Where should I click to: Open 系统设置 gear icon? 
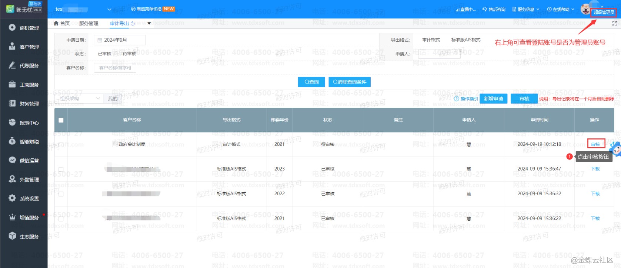click(x=12, y=198)
